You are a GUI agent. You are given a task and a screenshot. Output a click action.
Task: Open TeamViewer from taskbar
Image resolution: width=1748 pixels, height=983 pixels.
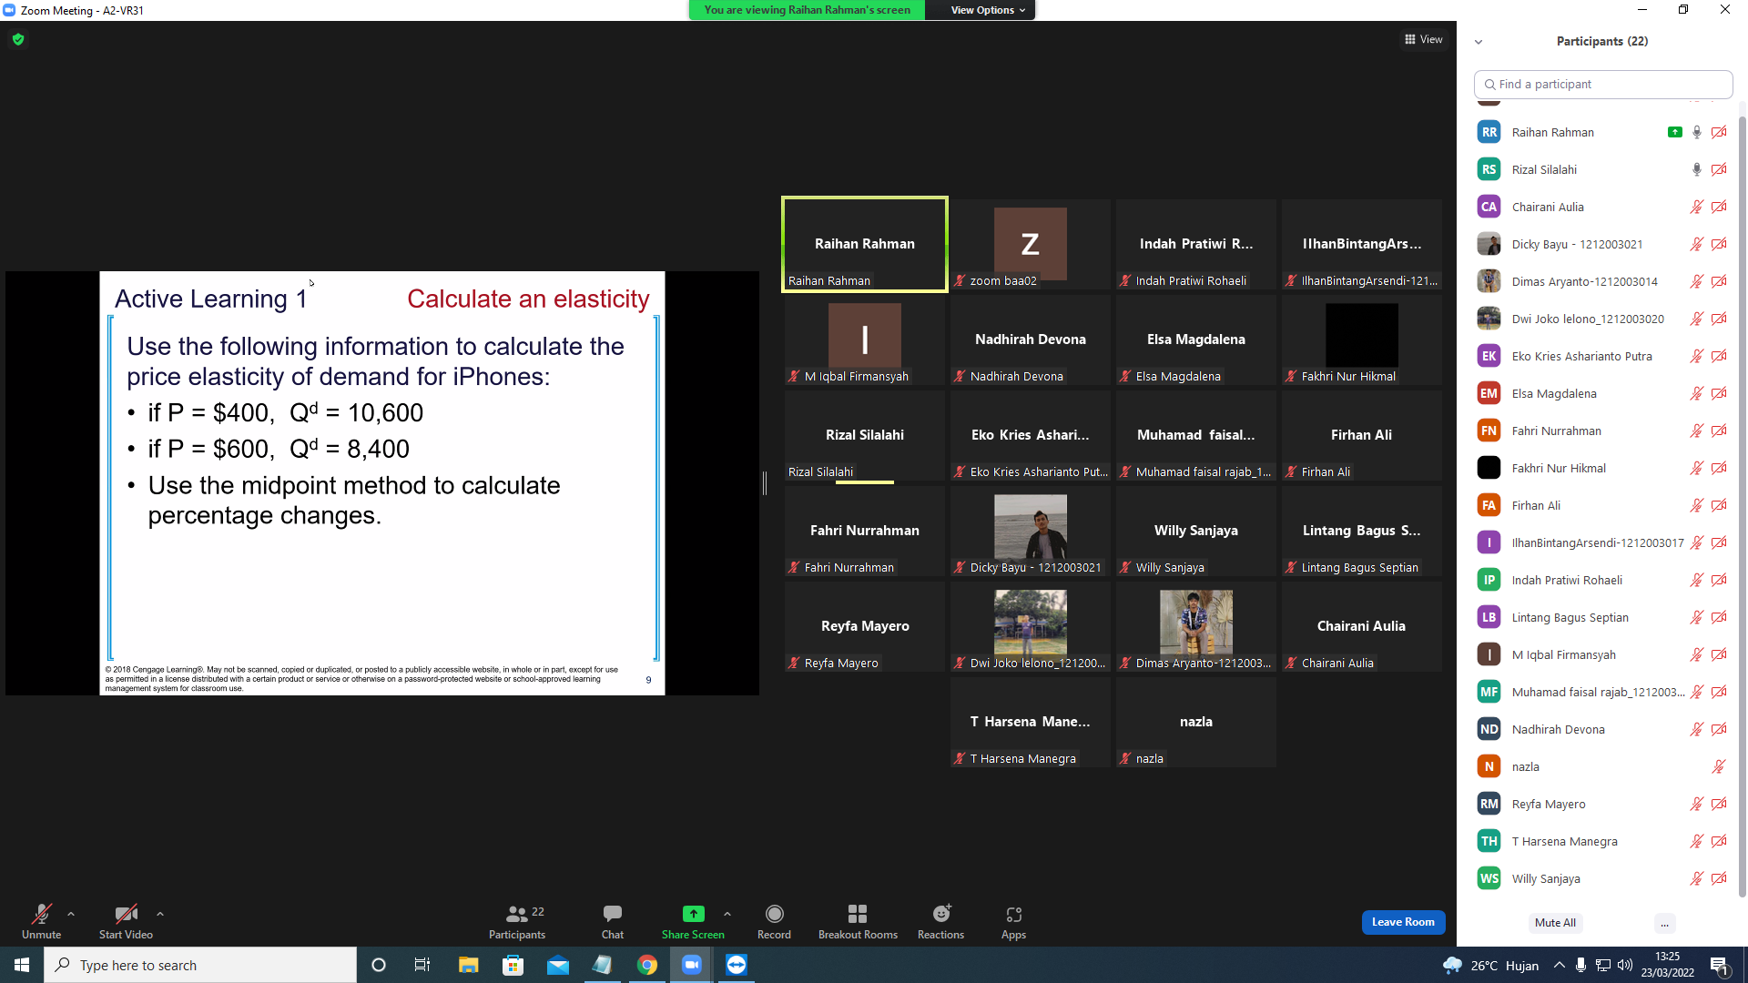737,965
